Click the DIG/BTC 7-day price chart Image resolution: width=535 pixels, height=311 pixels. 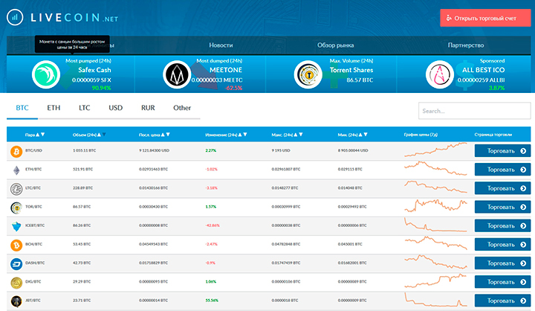(x=435, y=281)
